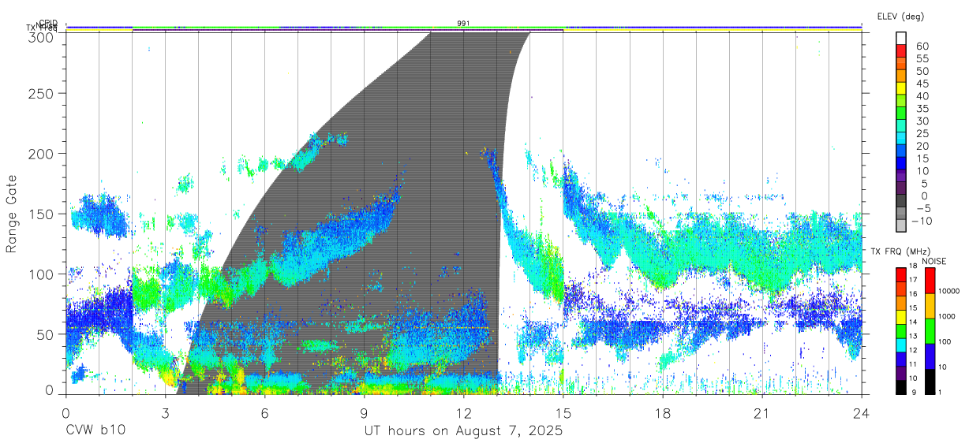Click the red segment of the TX FRQ color bar
The image size is (969, 447).
coord(900,274)
